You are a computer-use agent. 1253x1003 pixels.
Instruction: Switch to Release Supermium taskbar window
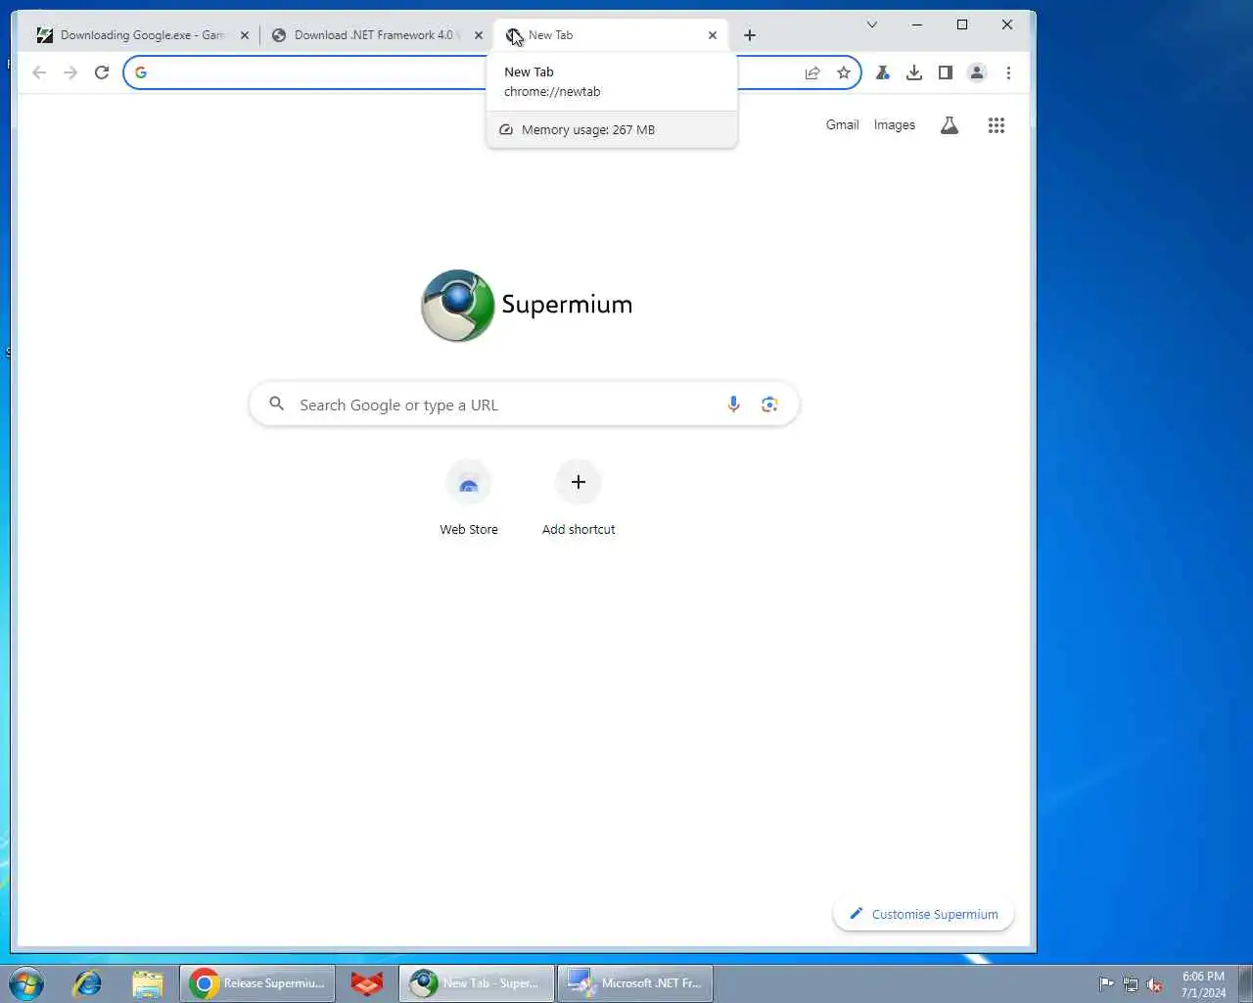pyautogui.click(x=257, y=983)
